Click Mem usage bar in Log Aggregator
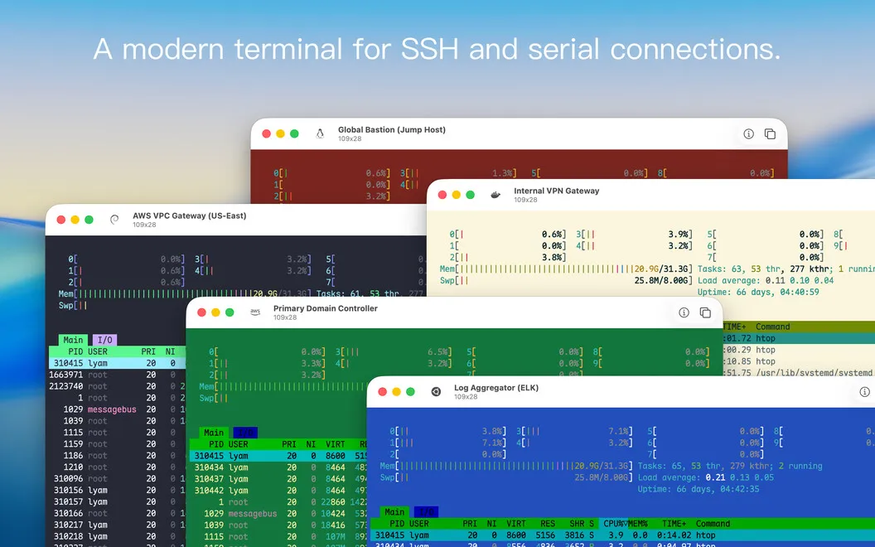Image resolution: width=875 pixels, height=547 pixels. 506,466
